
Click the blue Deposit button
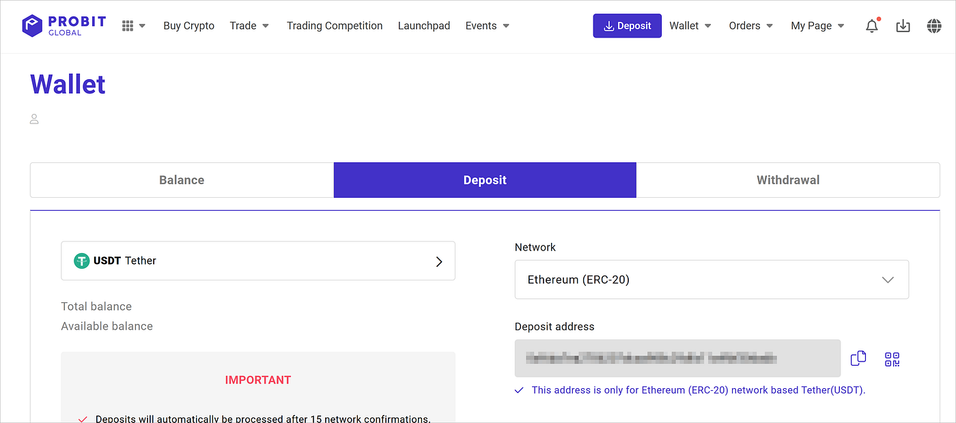coord(627,26)
